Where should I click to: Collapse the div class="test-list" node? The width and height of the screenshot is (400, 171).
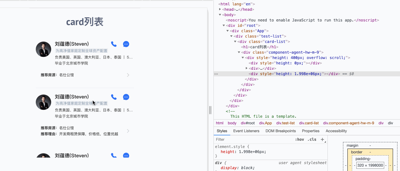[x=231, y=36]
